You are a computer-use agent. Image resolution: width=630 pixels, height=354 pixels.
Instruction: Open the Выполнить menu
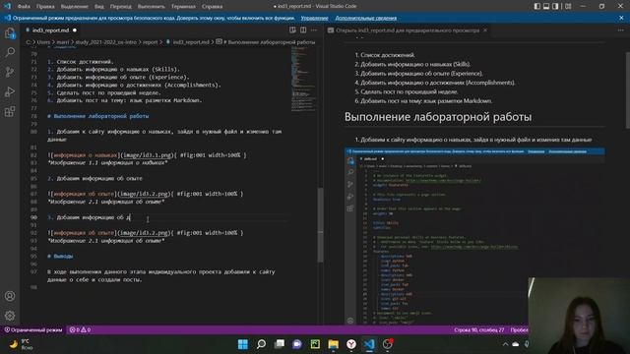(x=151, y=7)
